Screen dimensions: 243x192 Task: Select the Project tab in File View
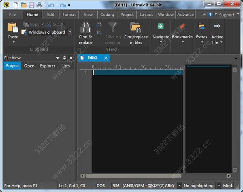12,66
